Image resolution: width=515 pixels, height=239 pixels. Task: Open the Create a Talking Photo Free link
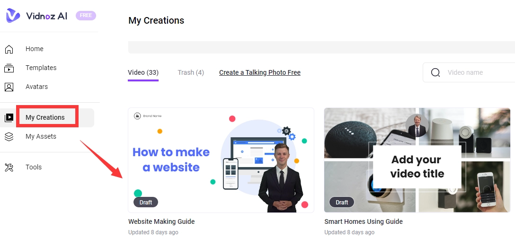tap(260, 72)
